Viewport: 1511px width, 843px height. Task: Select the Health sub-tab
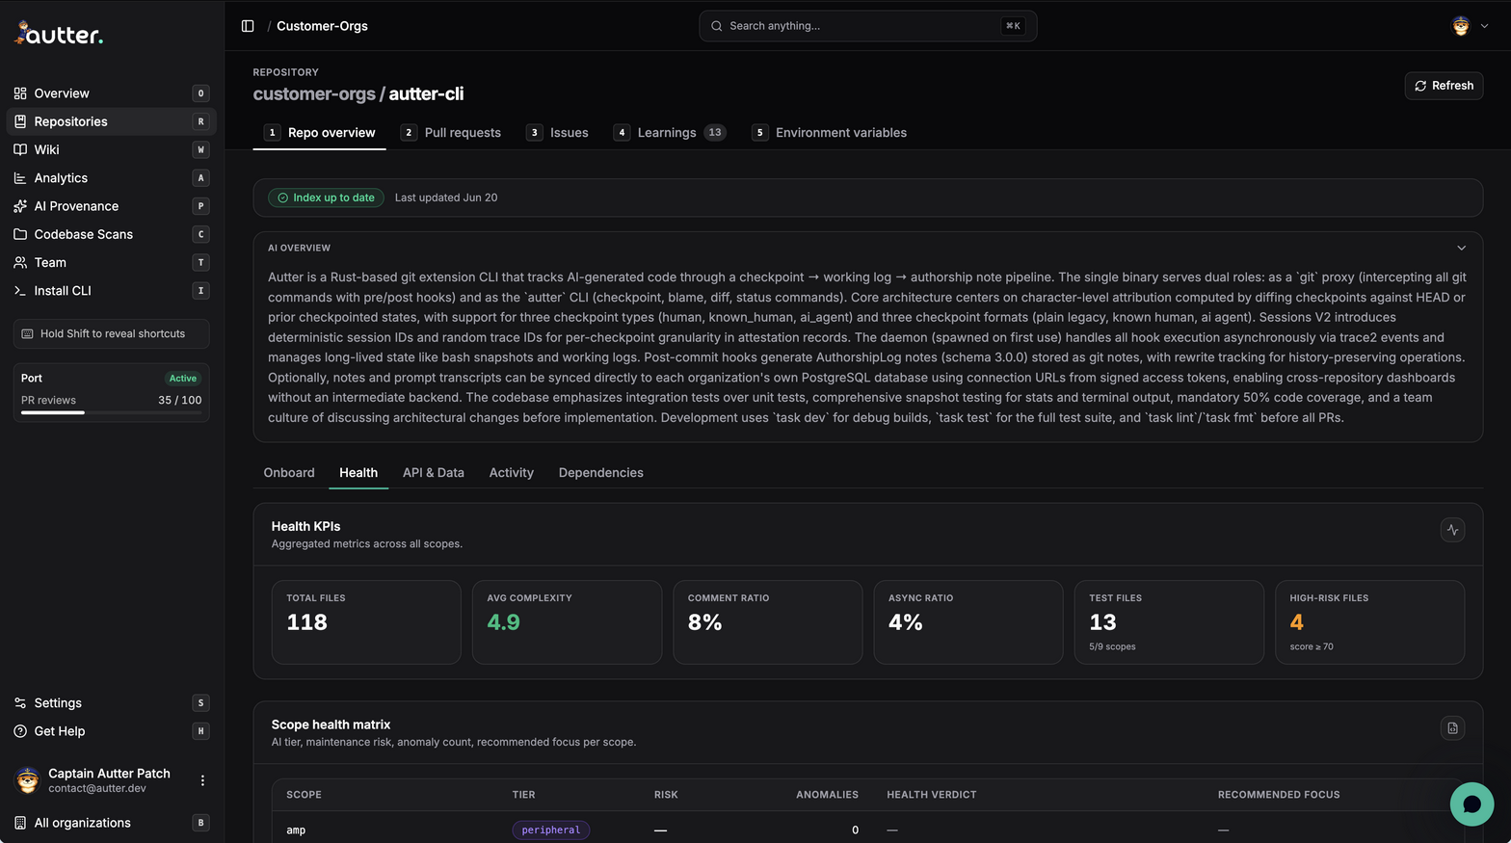coord(358,473)
